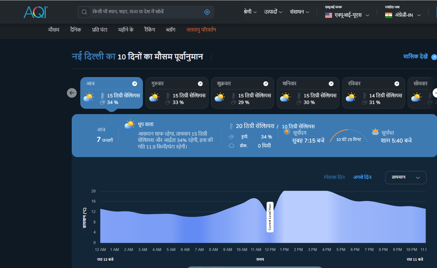437x268 pixels.
Task: Click in the location search field
Action: click(x=145, y=12)
